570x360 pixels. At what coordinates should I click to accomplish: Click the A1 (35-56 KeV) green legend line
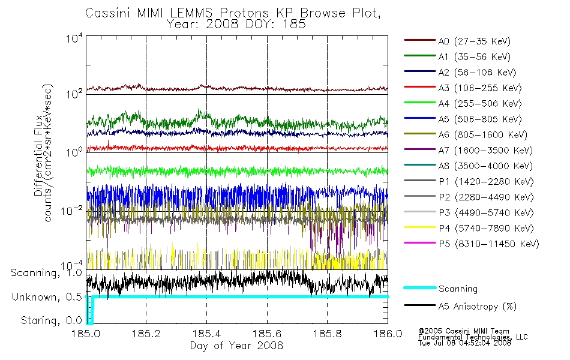(x=420, y=56)
